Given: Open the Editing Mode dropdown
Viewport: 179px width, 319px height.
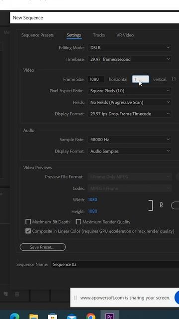Looking at the screenshot, I should [x=130, y=48].
